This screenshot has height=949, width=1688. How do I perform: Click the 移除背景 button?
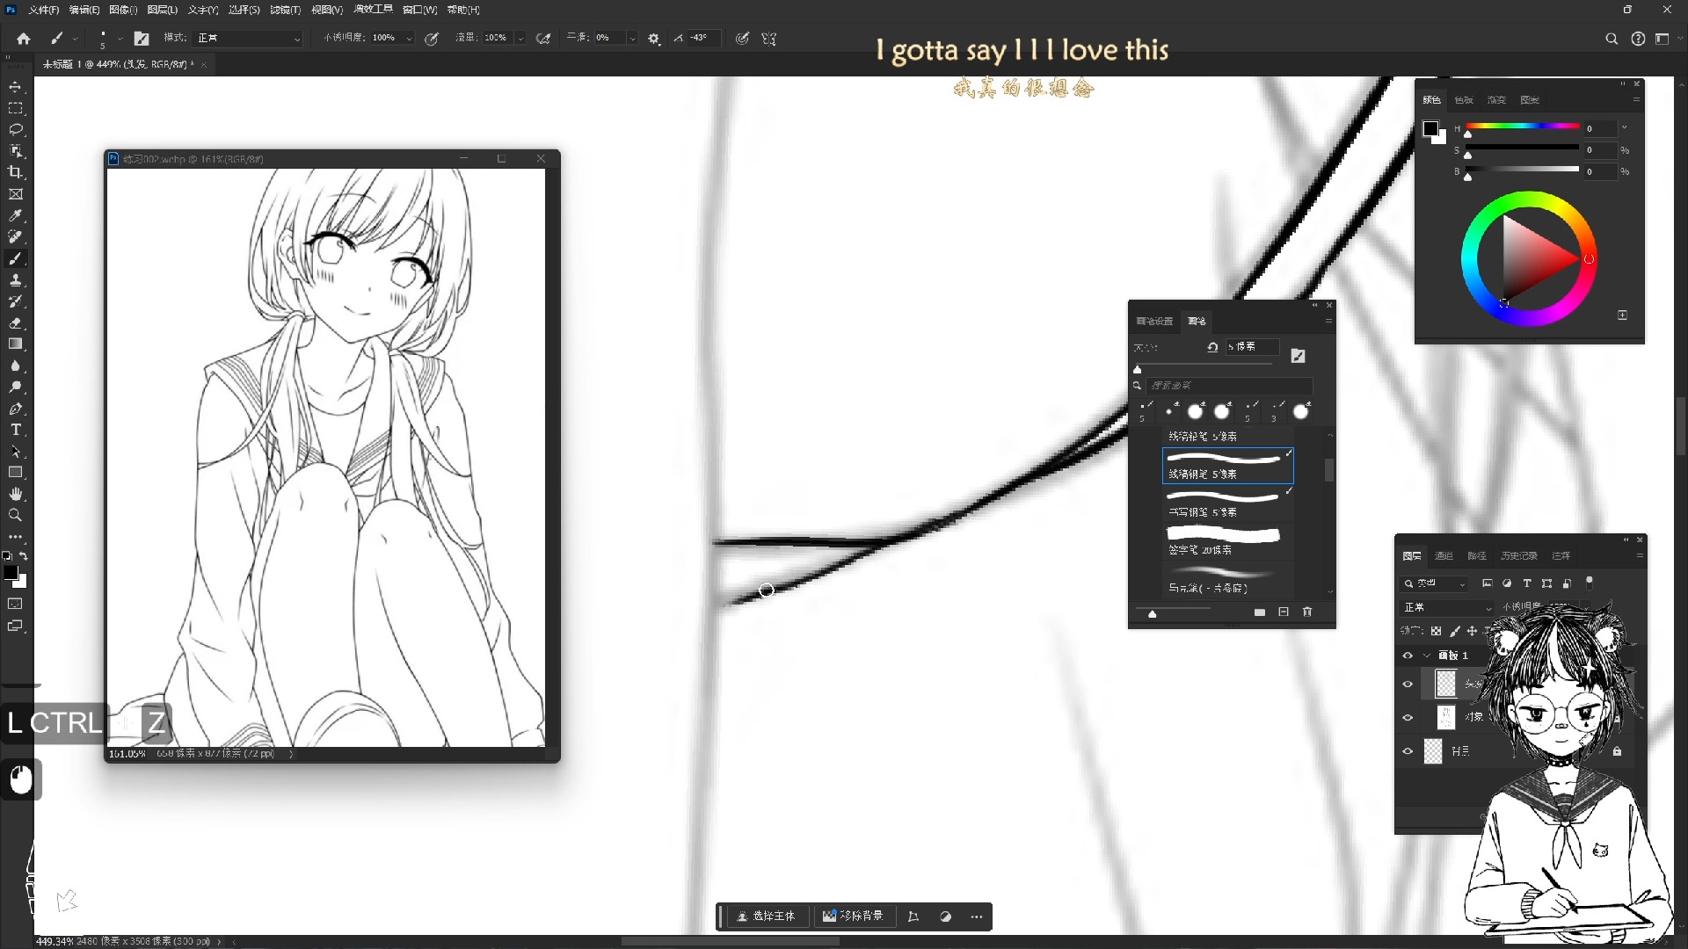(855, 916)
